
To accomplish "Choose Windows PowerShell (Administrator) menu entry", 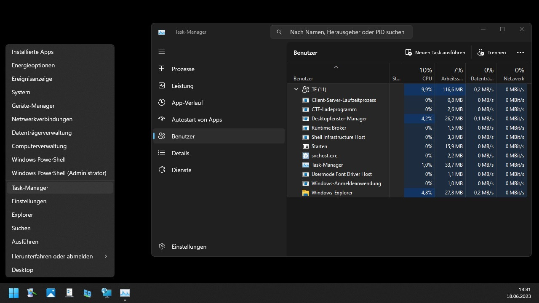I will [x=59, y=173].
